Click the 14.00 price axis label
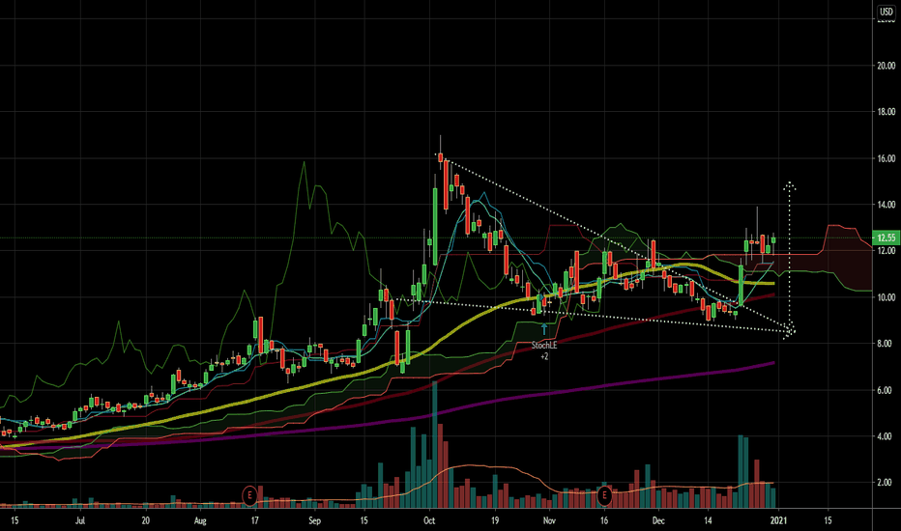The image size is (901, 531). click(x=886, y=205)
